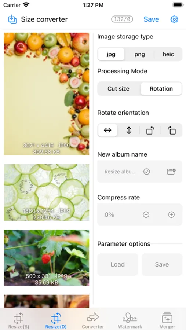
Task: Select horizontal flip orientation icon
Action: click(x=107, y=130)
